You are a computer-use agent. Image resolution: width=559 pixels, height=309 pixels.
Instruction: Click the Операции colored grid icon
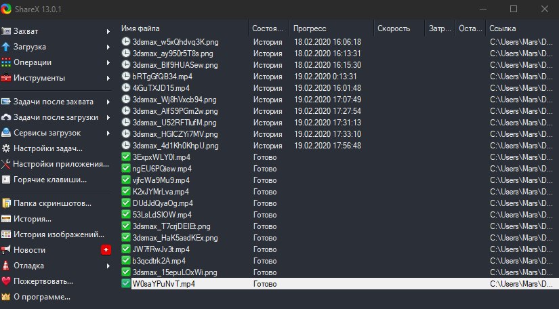(x=5, y=62)
